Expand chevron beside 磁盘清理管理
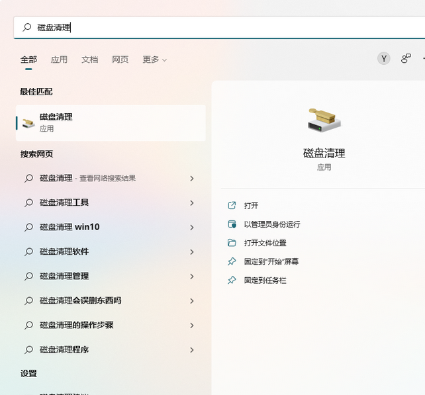Screen dimensions: 425x395 (192, 277)
